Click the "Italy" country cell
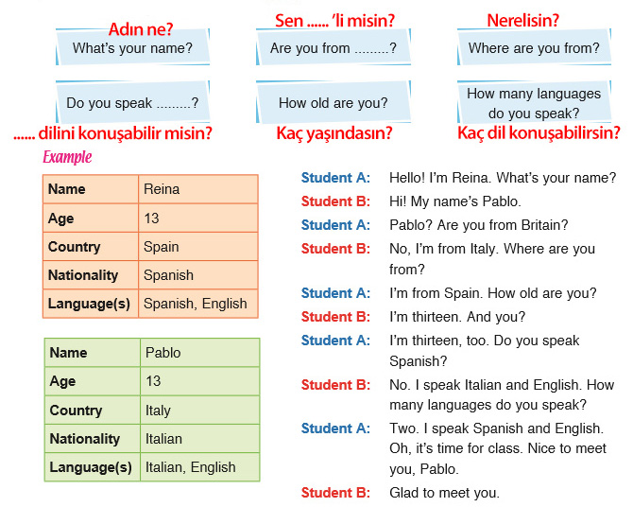 198,411
